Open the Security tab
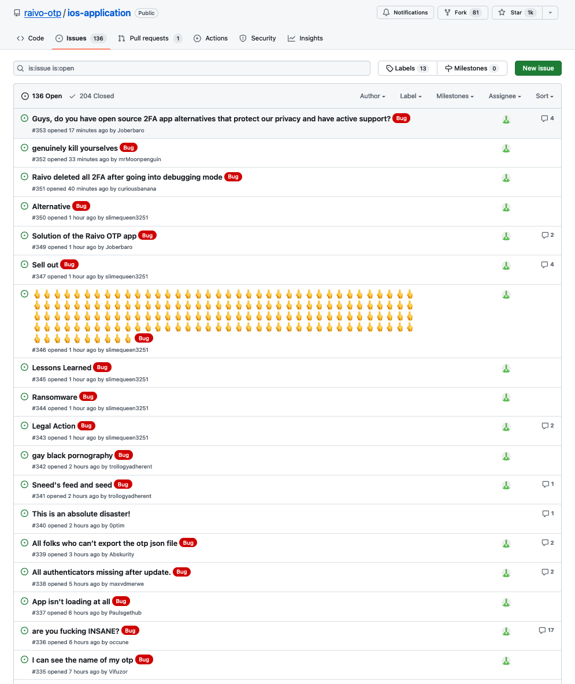This screenshot has height=684, width=575. pyautogui.click(x=258, y=38)
